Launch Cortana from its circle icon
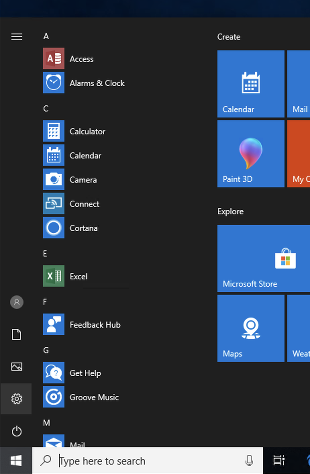Image resolution: width=310 pixels, height=474 pixels. tap(54, 228)
